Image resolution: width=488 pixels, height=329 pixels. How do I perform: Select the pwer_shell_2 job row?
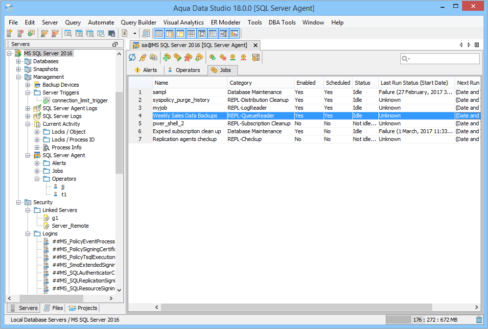point(304,123)
